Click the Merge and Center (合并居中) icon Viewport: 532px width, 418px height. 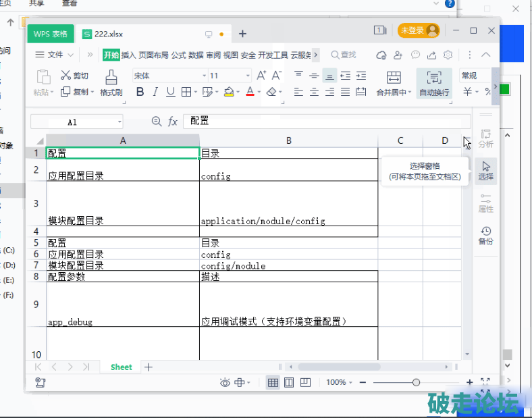click(394, 77)
